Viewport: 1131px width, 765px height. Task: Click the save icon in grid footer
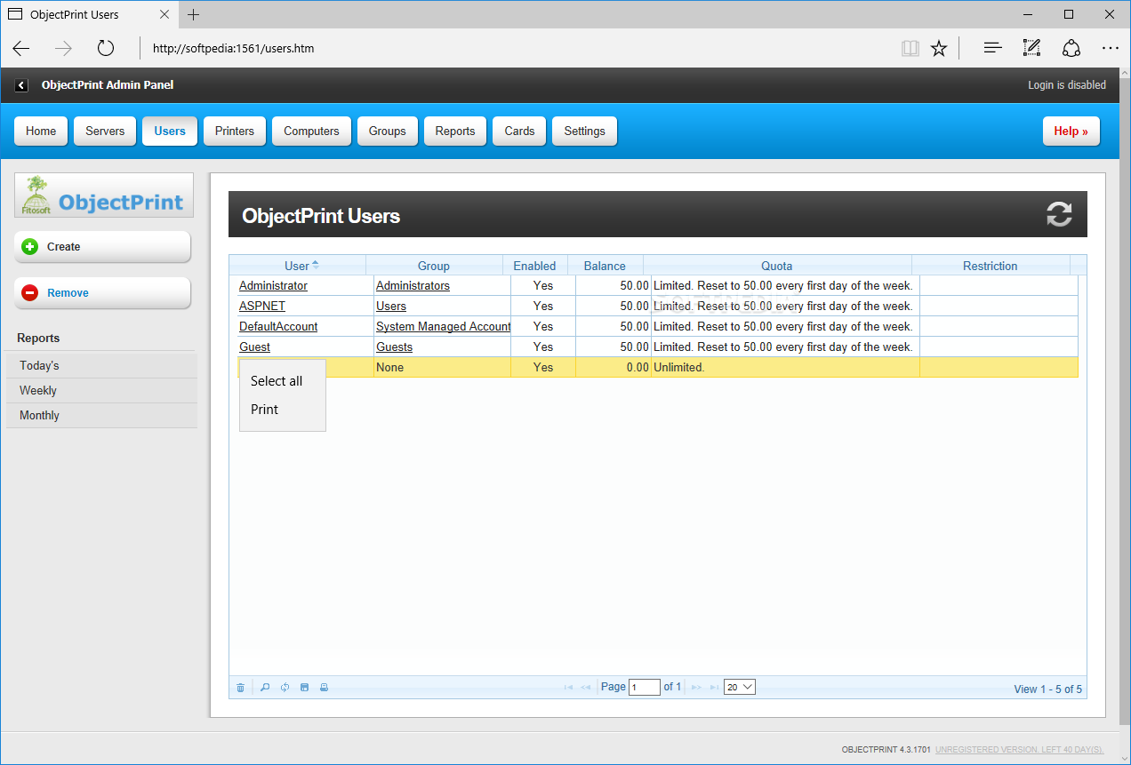(304, 688)
